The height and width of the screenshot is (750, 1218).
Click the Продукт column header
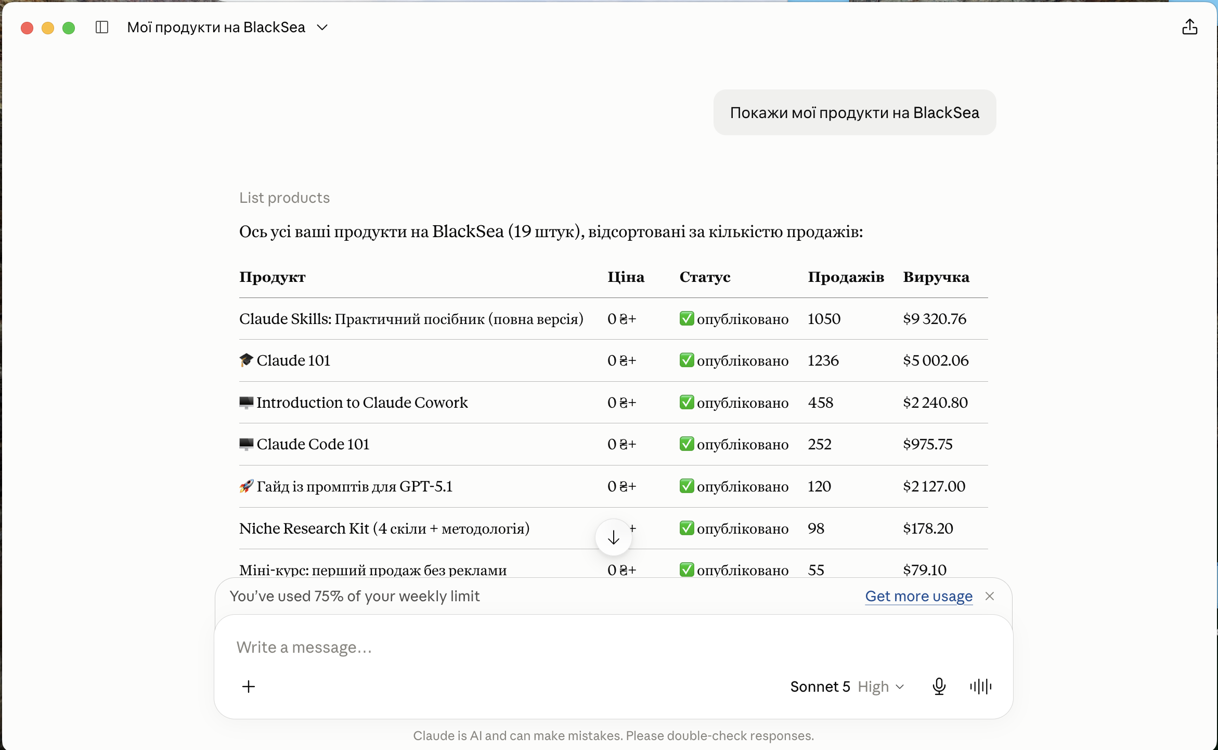click(x=273, y=277)
